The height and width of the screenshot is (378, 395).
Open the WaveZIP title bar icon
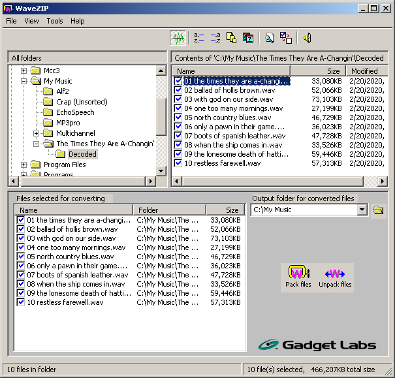click(x=8, y=8)
